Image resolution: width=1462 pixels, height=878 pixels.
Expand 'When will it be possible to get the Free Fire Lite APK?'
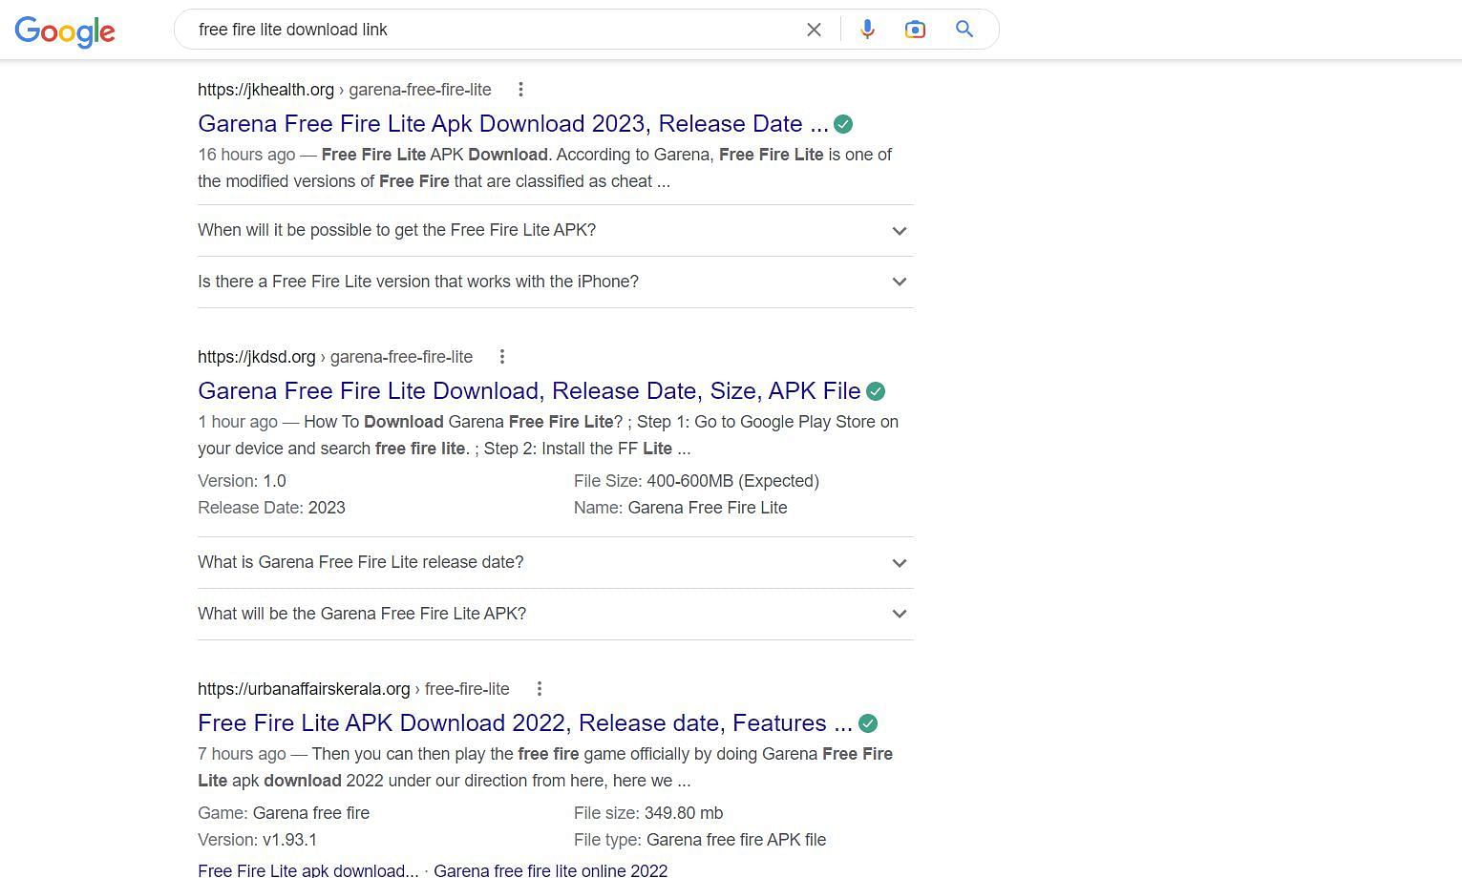[556, 230]
